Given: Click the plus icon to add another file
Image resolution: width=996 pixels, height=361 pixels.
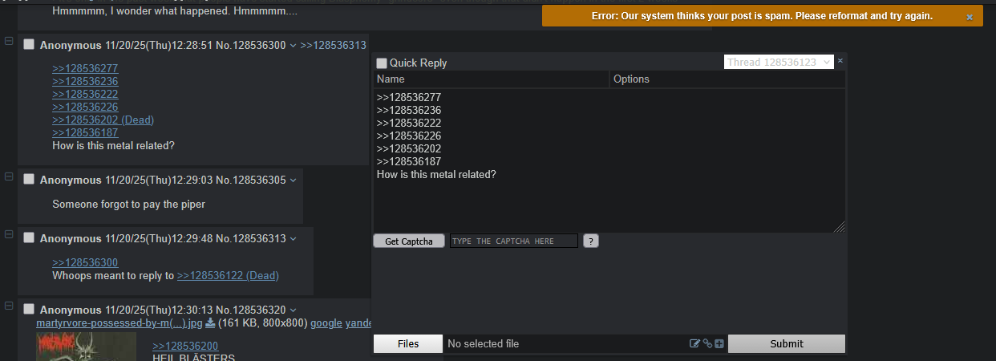Looking at the screenshot, I should 719,344.
